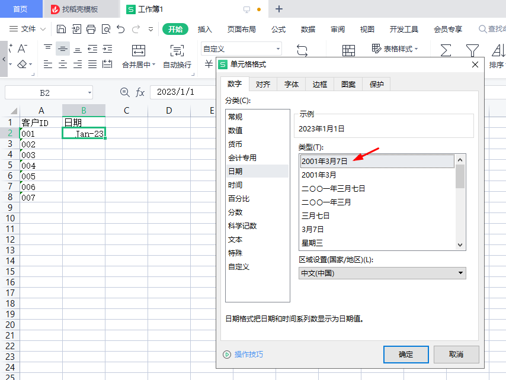Add a new document tab
Image resolution: width=506 pixels, height=380 pixels.
[x=279, y=9]
